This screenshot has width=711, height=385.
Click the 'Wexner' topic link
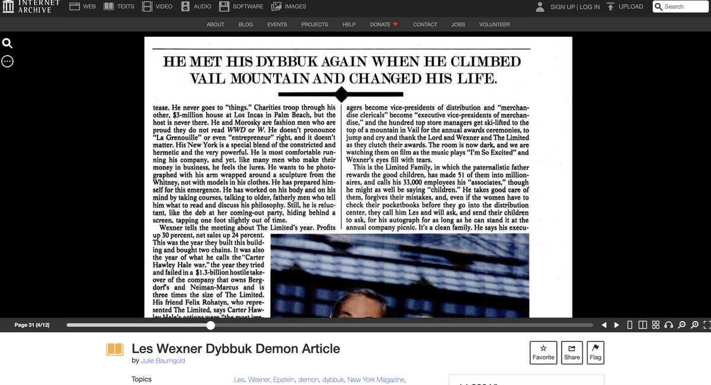point(258,380)
